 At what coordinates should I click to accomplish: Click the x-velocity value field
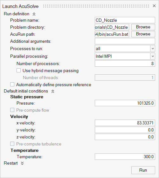(125, 123)
